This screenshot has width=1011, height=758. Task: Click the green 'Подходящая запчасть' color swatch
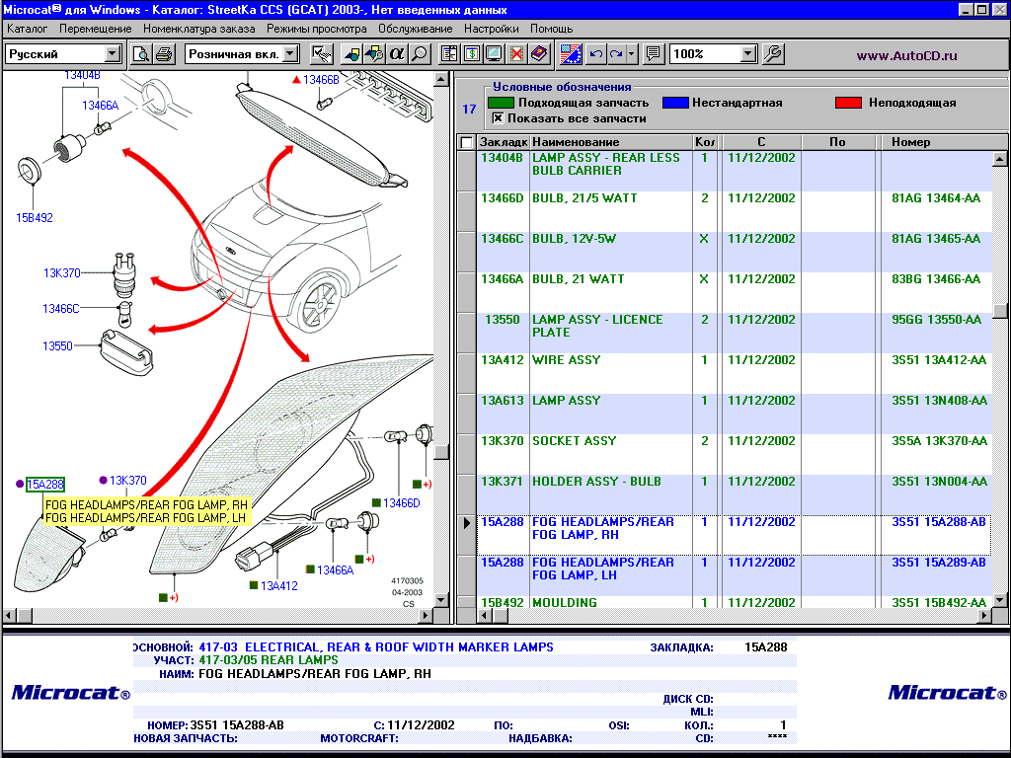[x=501, y=103]
